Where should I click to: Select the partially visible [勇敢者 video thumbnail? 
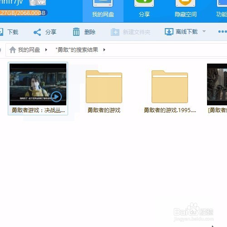(x=217, y=84)
